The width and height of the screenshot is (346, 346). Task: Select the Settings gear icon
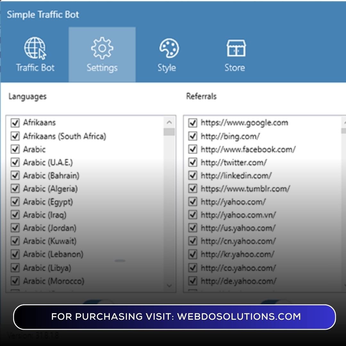coord(102,49)
